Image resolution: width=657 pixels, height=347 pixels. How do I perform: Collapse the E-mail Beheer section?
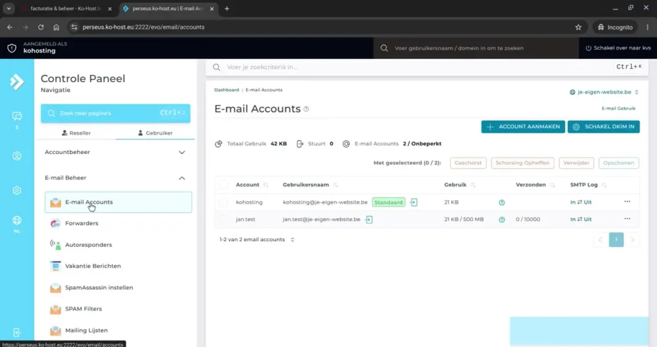[x=115, y=178]
